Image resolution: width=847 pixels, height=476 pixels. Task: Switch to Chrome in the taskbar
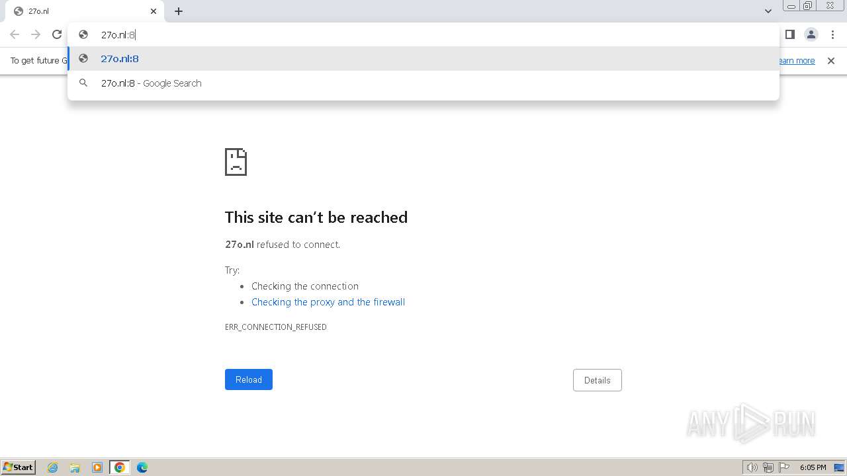coord(120,467)
